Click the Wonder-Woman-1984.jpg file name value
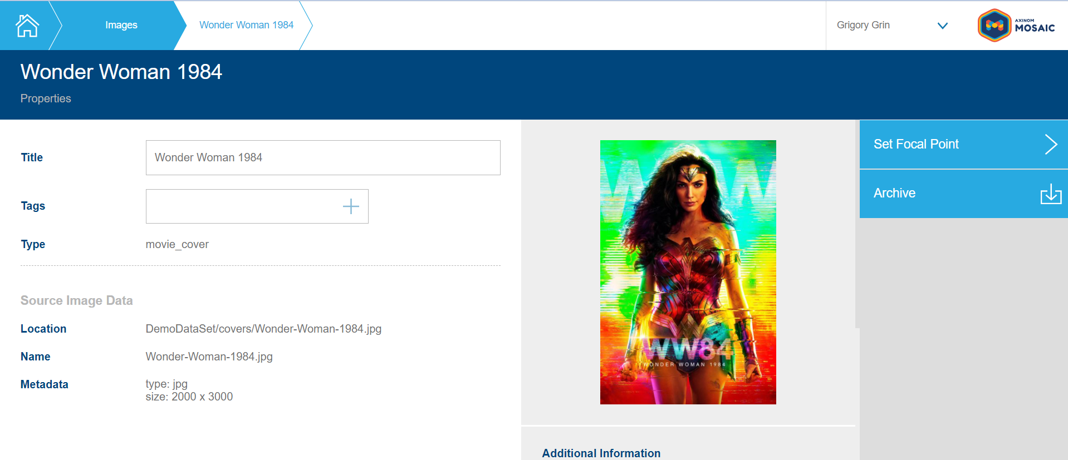Image resolution: width=1068 pixels, height=460 pixels. (209, 357)
